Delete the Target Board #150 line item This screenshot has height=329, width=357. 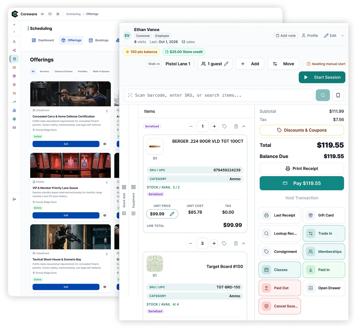pos(236,244)
